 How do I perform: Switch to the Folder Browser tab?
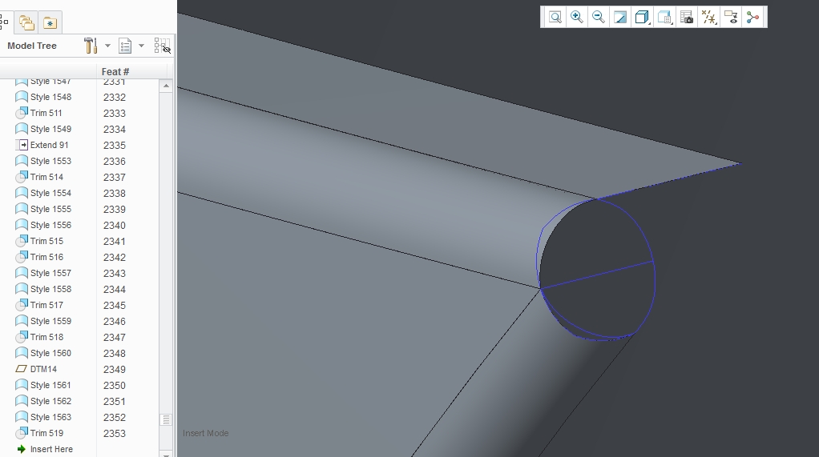(26, 22)
